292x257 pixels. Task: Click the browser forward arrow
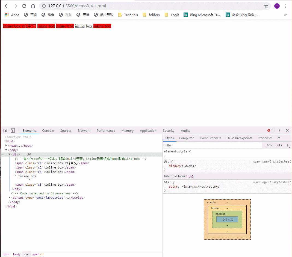(x=16, y=6)
